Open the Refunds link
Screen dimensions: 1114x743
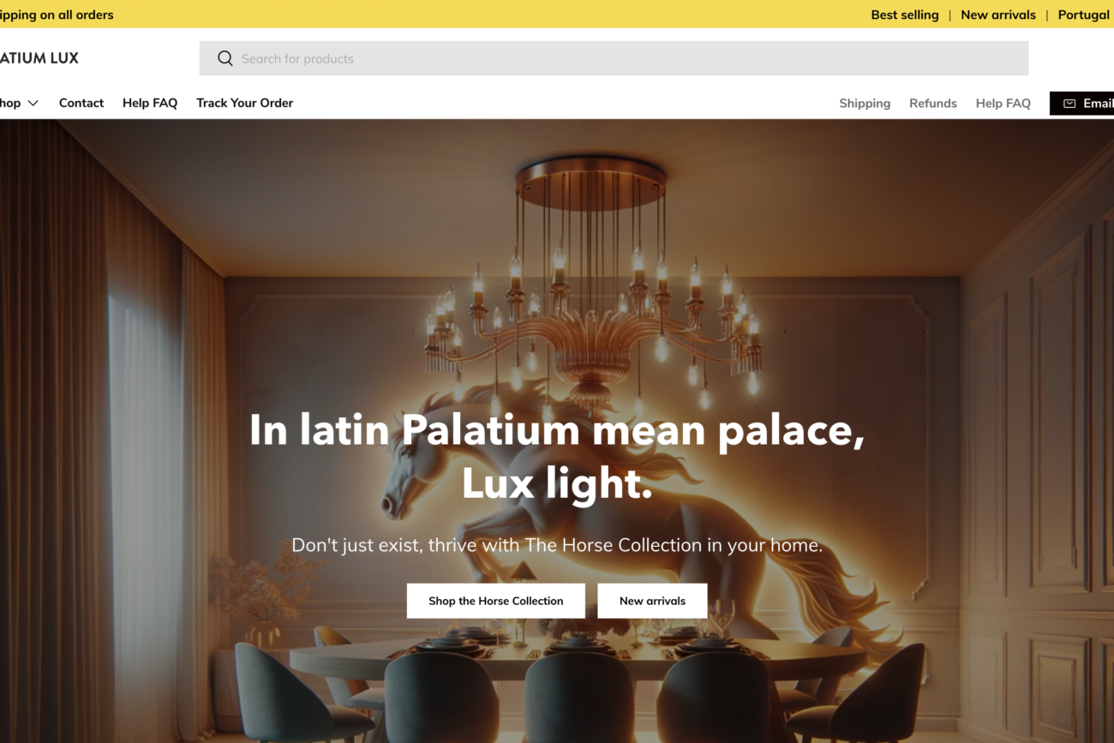(933, 103)
